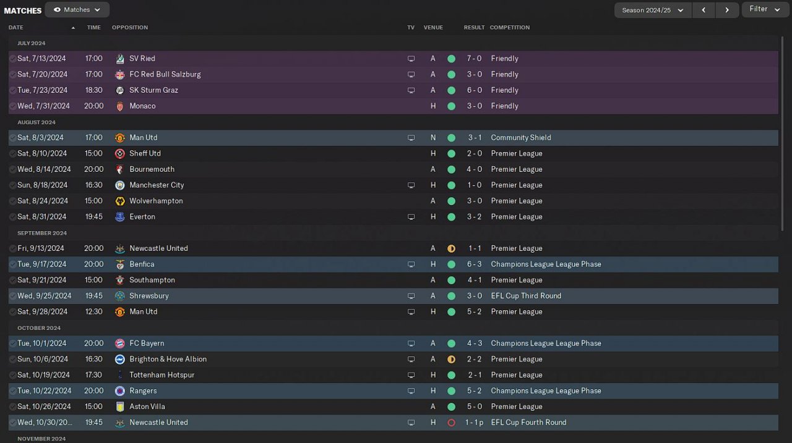792x443 pixels.
Task: Click the SV Ried club badge
Action: pyautogui.click(x=120, y=59)
